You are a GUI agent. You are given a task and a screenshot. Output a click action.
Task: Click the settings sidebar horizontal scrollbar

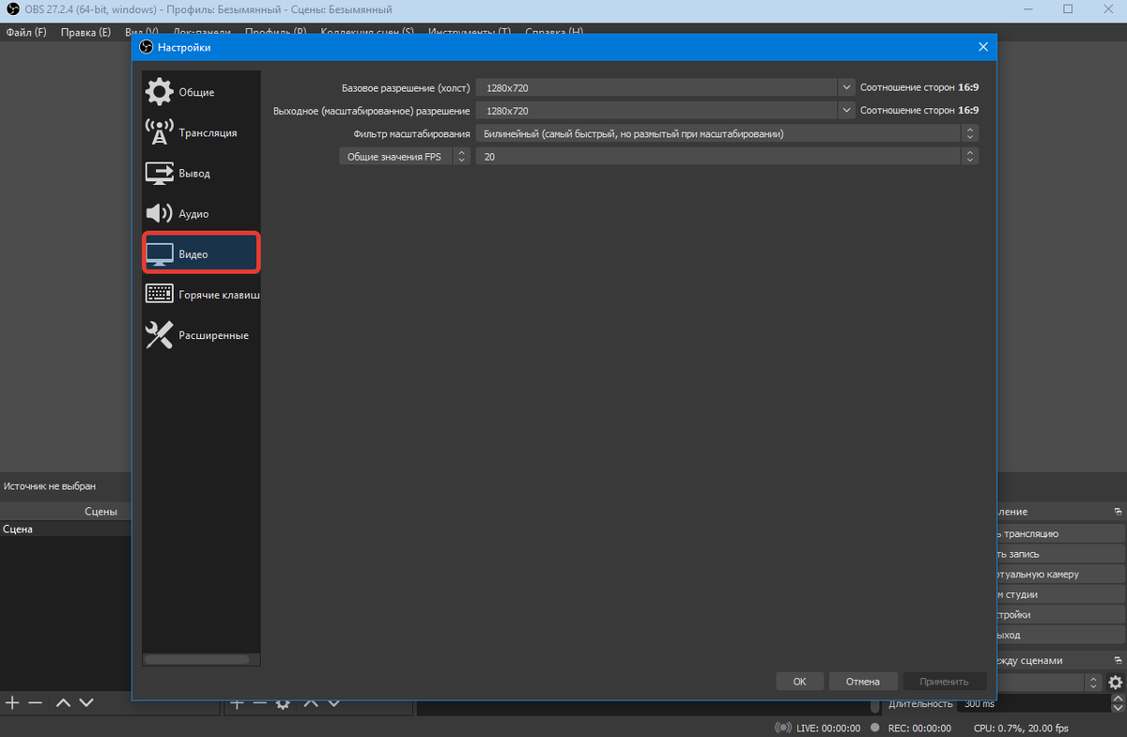196,659
